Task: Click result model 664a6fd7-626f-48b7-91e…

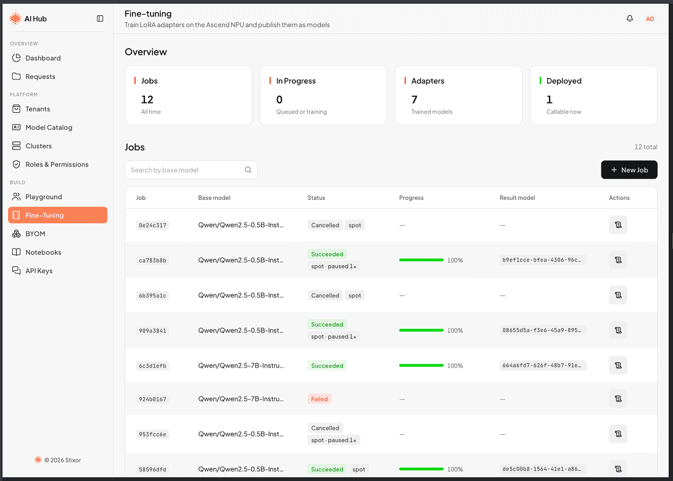Action: click(542, 366)
